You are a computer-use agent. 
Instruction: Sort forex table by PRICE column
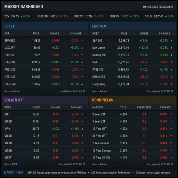(x=36, y=33)
